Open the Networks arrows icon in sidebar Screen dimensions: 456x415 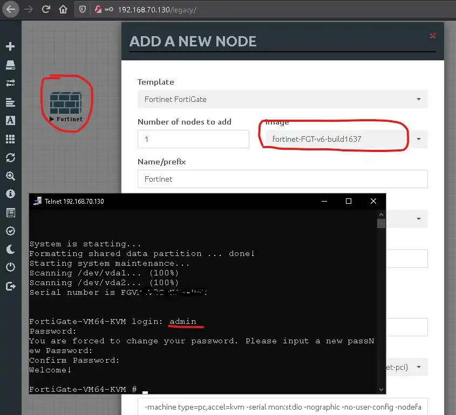10,83
